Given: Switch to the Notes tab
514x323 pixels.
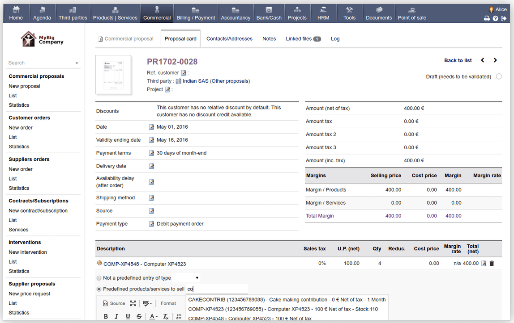Looking at the screenshot, I should [x=269, y=38].
